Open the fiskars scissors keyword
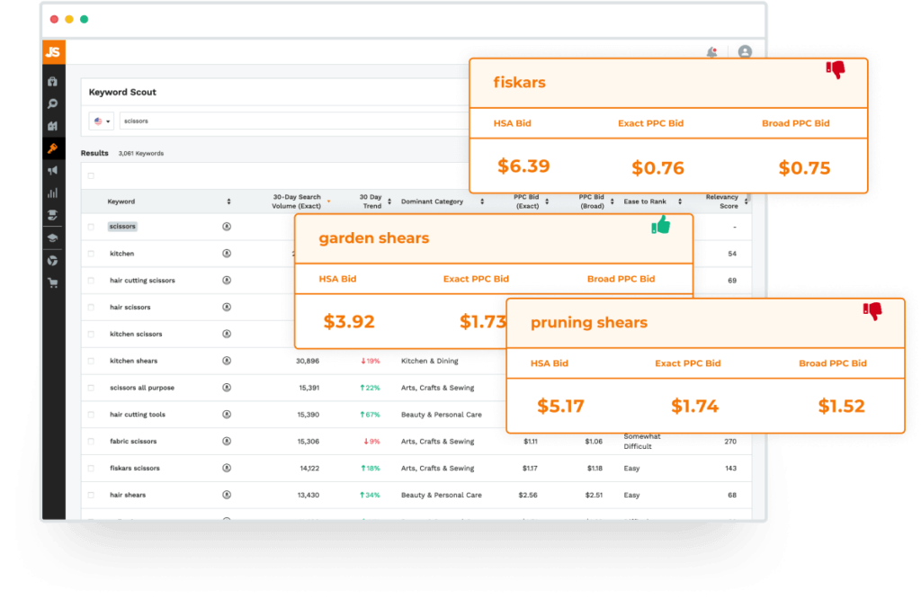 click(x=135, y=469)
